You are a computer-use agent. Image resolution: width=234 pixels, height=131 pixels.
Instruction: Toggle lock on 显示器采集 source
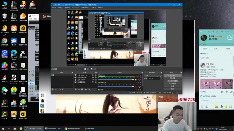(96, 82)
